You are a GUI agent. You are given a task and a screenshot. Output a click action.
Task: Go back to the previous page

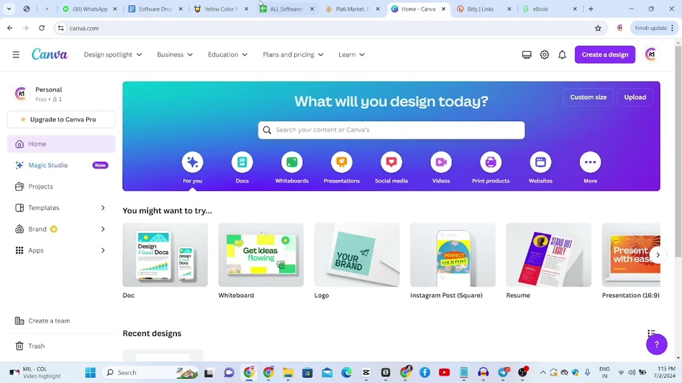pos(10,28)
